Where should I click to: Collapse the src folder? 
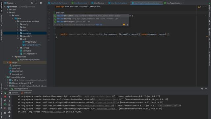coord(7,13)
